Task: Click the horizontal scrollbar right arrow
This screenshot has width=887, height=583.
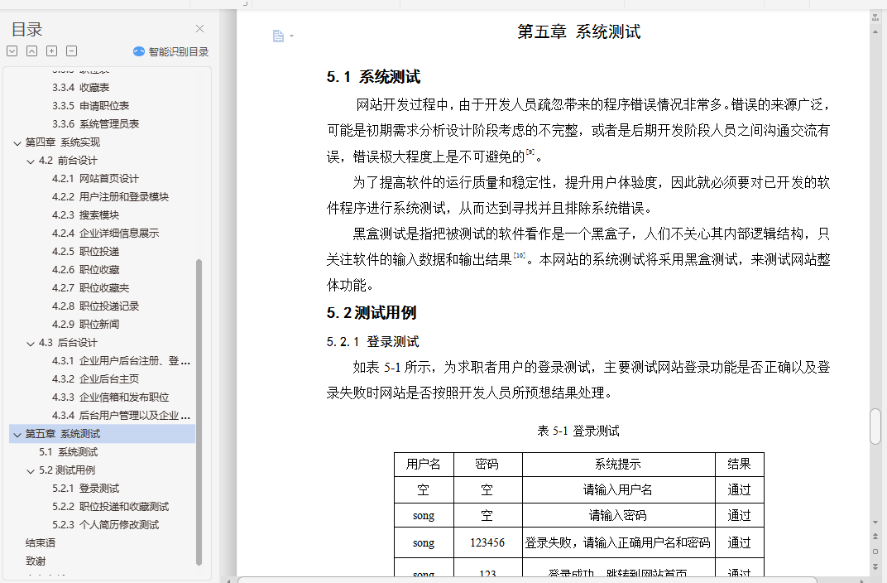Action: 862,581
